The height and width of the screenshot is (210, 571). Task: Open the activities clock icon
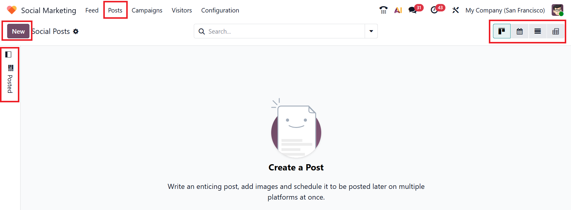(434, 10)
